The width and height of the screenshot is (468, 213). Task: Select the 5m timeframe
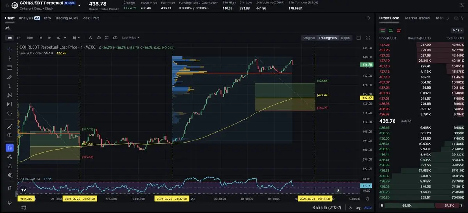19,38
